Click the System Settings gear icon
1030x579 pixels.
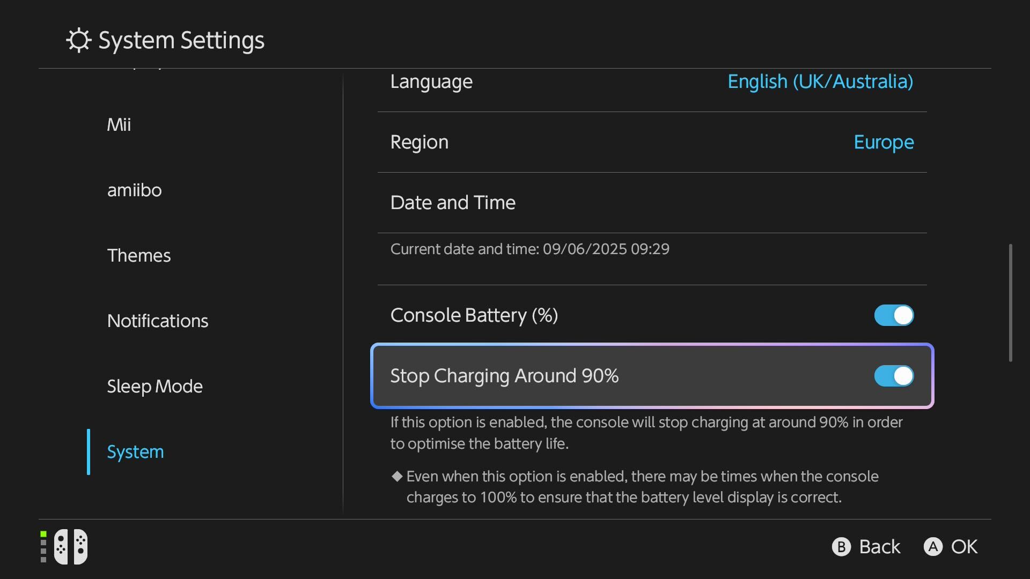click(x=79, y=40)
